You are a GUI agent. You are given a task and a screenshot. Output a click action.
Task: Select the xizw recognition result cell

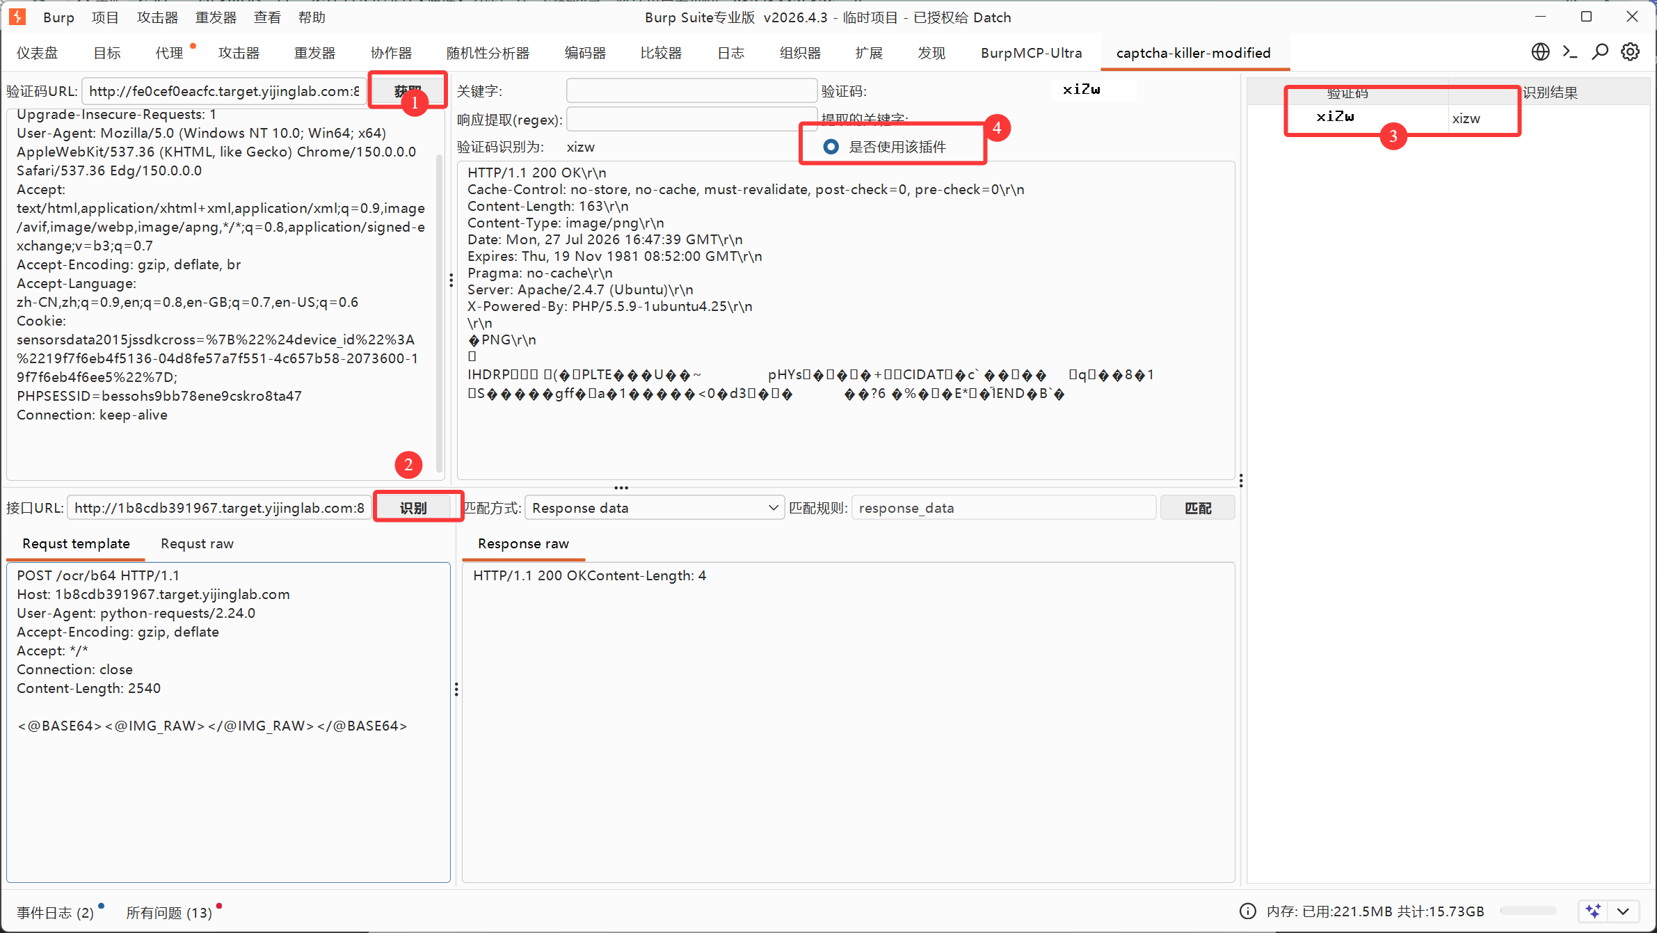(x=1549, y=118)
